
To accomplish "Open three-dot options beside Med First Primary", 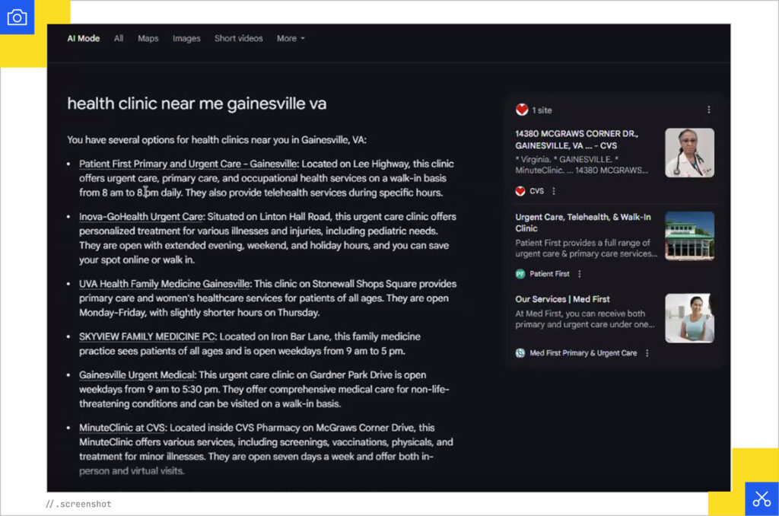I will 647,353.
